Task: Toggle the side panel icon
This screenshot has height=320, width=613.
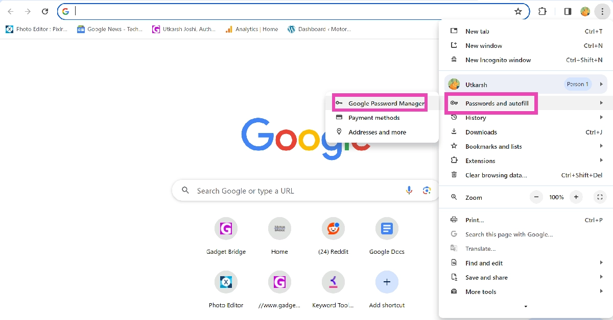Action: coord(568,11)
